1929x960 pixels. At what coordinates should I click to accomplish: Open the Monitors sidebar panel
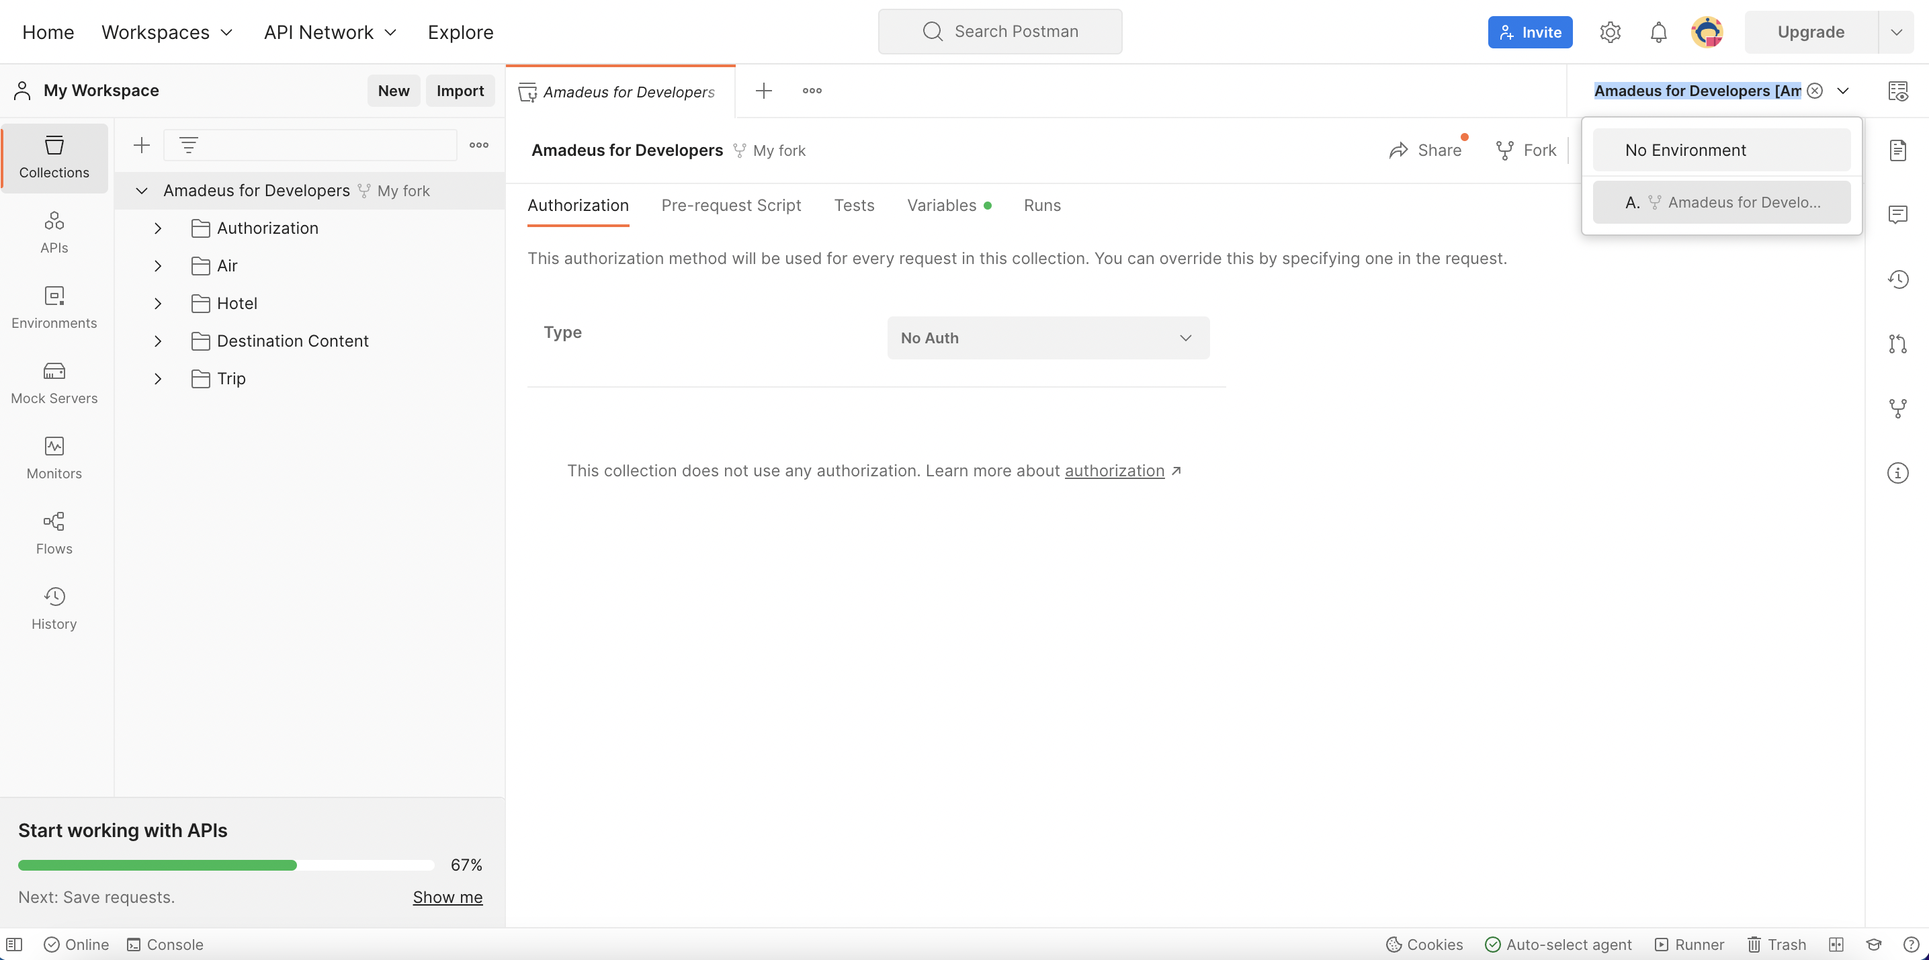[54, 458]
